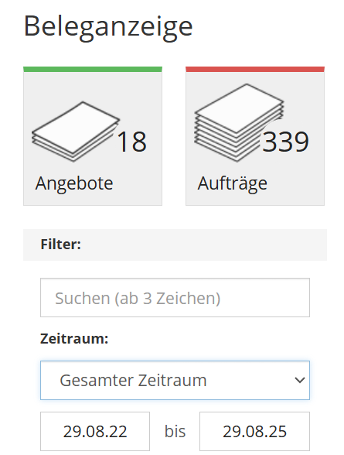Click the start date field 29.08.22
Screen dimensions: 344x455
point(95,431)
